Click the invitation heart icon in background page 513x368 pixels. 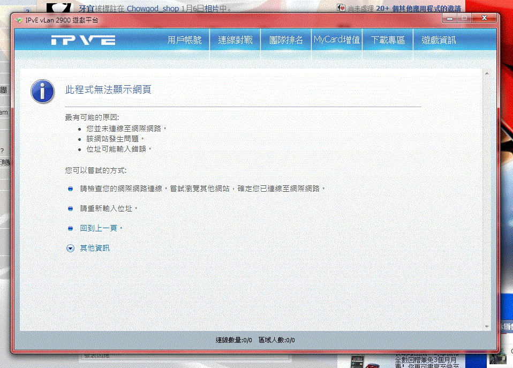point(341,8)
